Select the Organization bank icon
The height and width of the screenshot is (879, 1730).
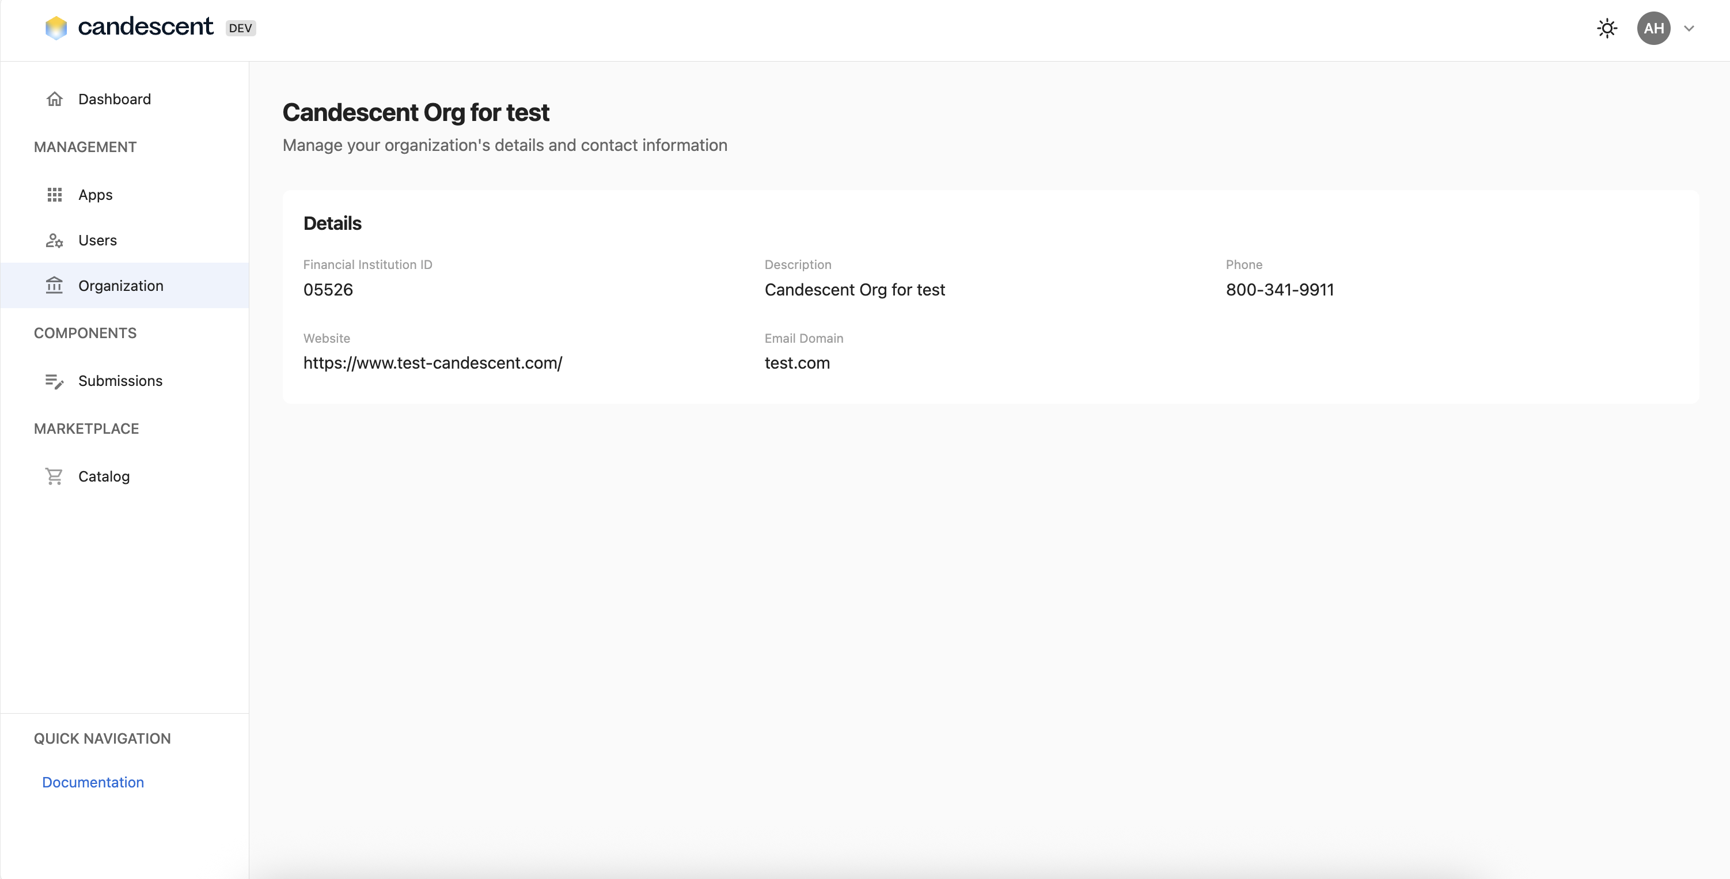coord(54,285)
